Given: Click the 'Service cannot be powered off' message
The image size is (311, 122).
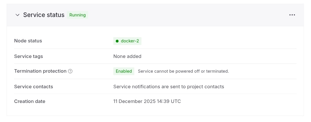Looking at the screenshot, I should click(x=183, y=71).
